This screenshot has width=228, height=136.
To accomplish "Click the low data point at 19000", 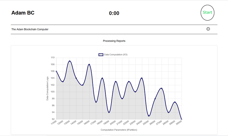I will (109, 112).
